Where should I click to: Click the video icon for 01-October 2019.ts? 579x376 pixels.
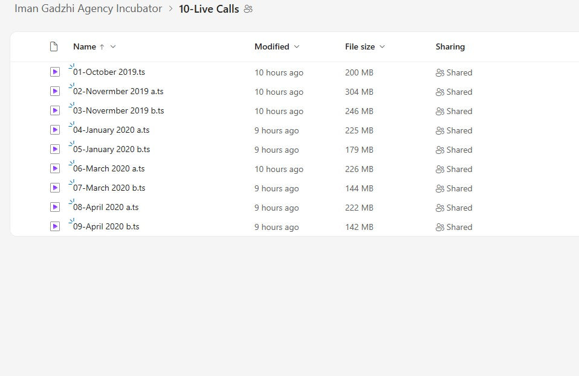(x=55, y=72)
